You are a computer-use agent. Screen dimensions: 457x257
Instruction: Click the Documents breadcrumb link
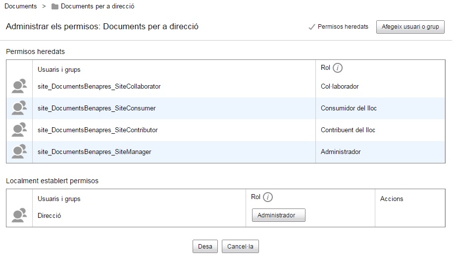point(21,6)
